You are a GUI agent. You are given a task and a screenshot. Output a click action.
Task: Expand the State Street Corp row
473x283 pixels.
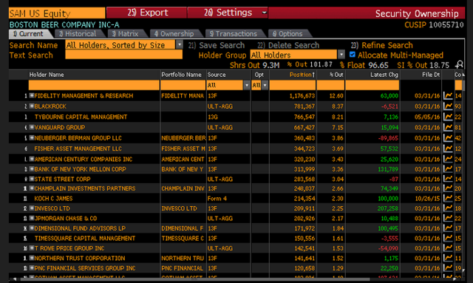click(x=31, y=179)
